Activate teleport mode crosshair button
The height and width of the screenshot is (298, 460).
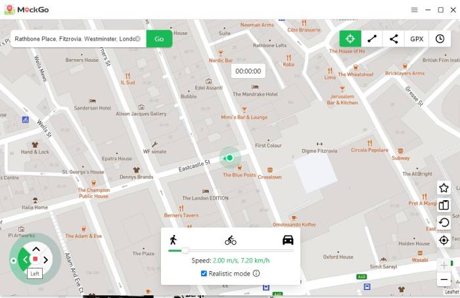point(350,39)
